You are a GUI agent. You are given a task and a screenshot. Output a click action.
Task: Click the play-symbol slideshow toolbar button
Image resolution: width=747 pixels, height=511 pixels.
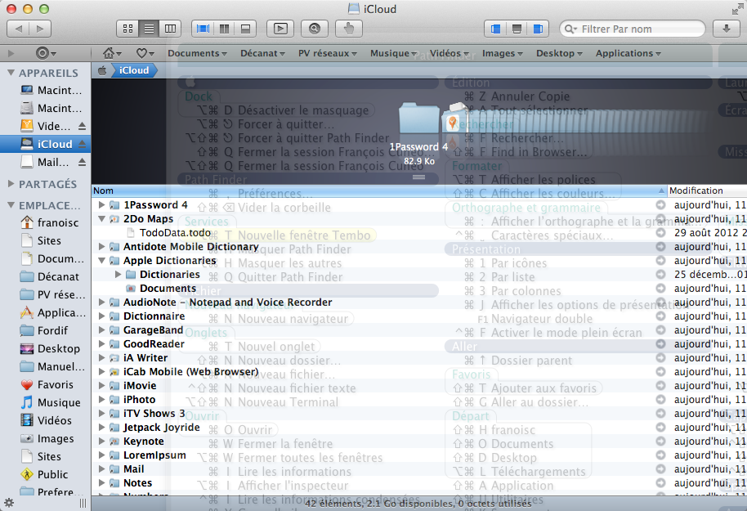tap(280, 29)
